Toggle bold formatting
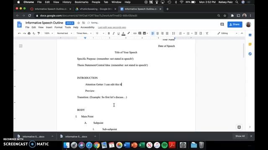The width and height of the screenshot is (268, 150). coord(109,33)
